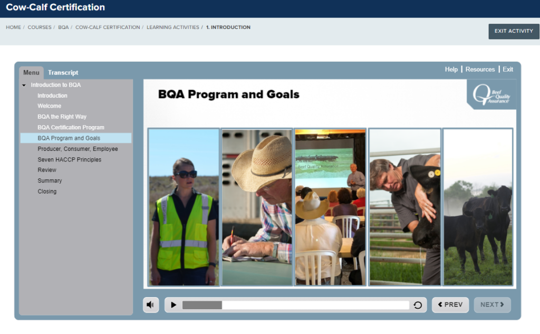Replay the slide with the circular arrow
Image resolution: width=540 pixels, height=334 pixels.
(x=418, y=305)
